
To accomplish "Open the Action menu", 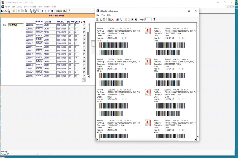I will click(7, 7).
